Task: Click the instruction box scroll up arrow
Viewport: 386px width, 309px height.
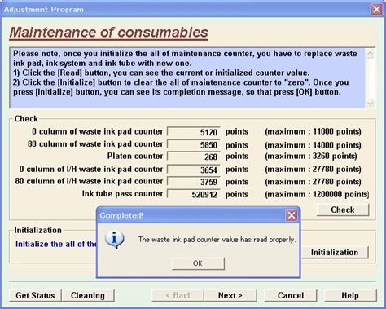Action: pos(371,54)
